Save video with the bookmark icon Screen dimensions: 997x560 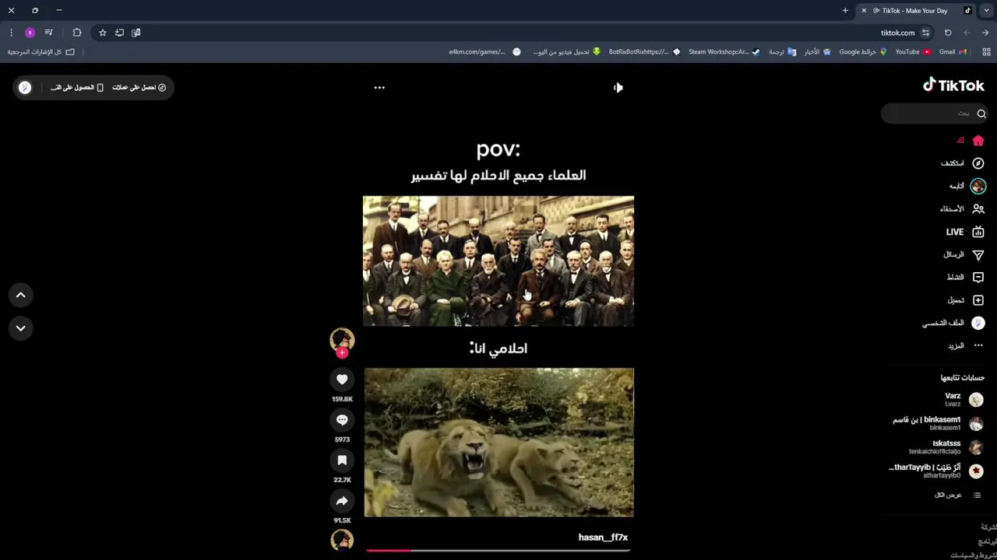[x=342, y=460]
